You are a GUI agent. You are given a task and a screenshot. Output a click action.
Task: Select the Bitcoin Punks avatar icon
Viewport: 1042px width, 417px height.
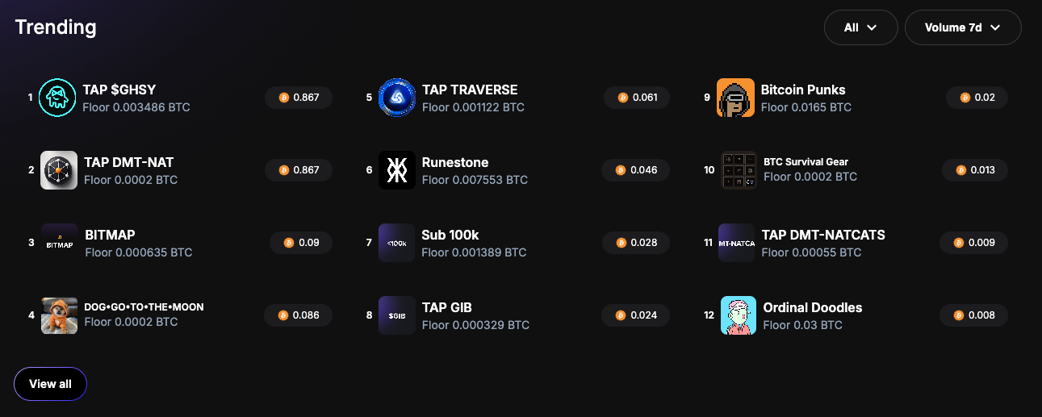[x=735, y=98]
